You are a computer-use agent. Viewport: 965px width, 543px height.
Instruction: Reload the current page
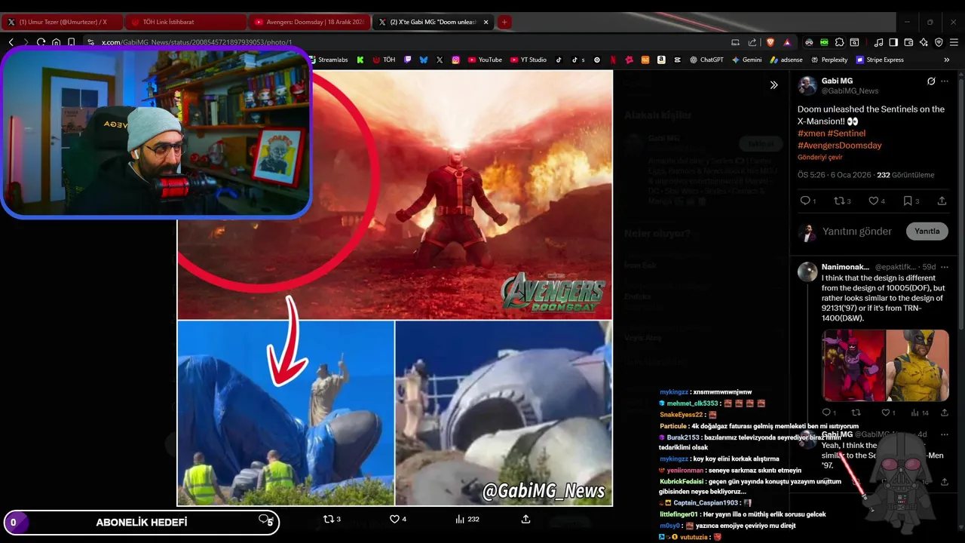[41, 42]
